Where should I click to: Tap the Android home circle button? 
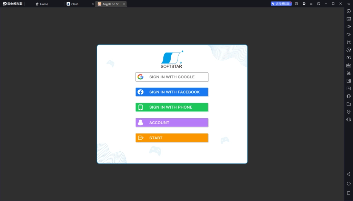(x=349, y=184)
